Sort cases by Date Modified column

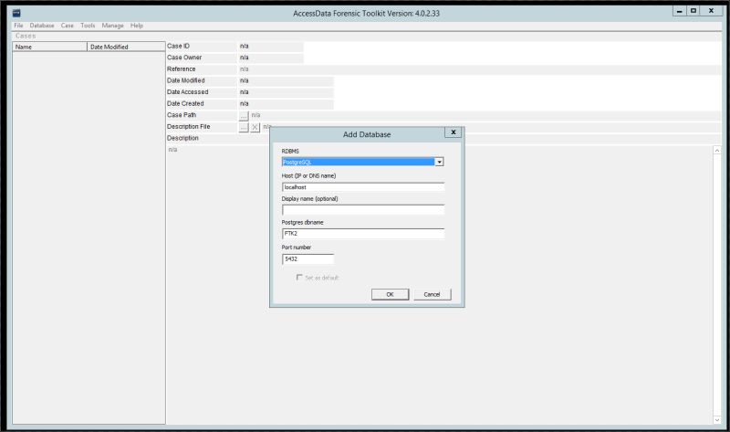coord(126,47)
